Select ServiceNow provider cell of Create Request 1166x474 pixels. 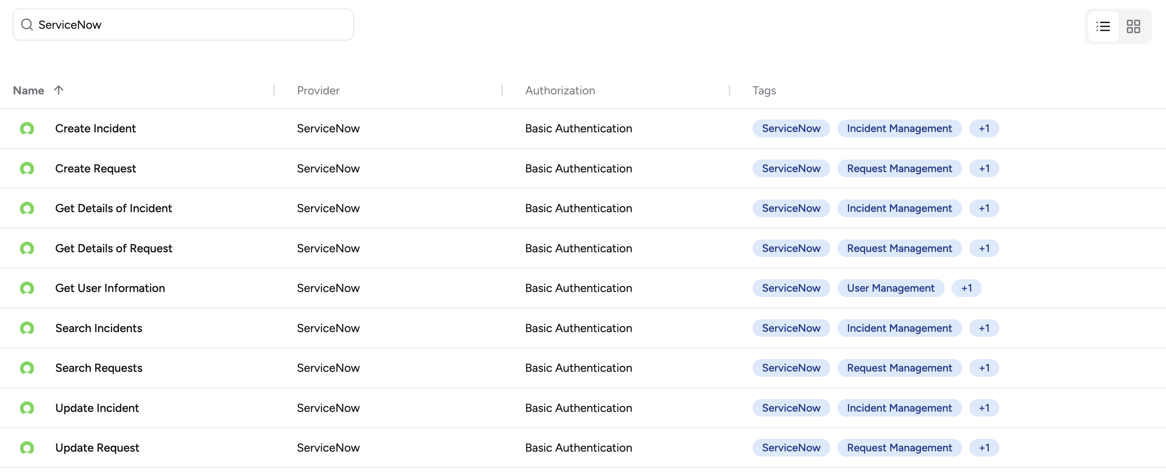coord(328,169)
